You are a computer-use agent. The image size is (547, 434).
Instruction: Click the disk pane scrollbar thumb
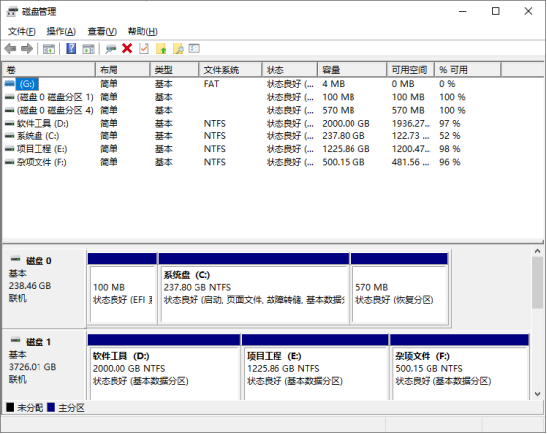click(x=537, y=283)
